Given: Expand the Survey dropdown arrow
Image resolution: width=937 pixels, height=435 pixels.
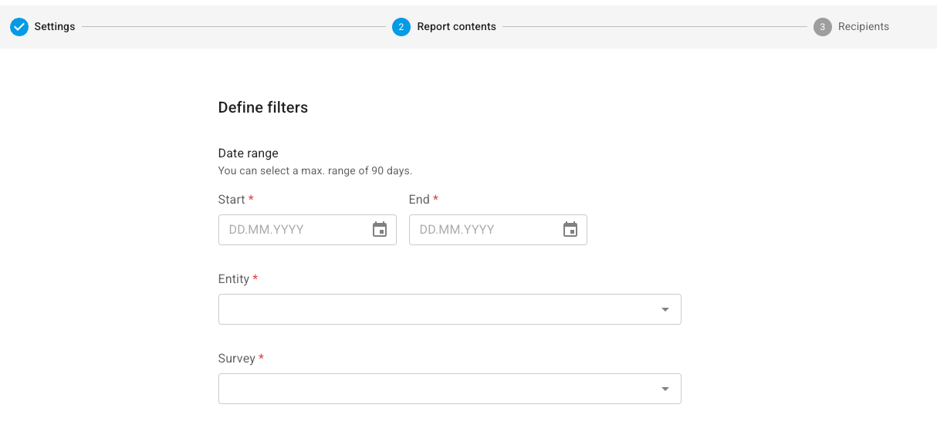Looking at the screenshot, I should (x=665, y=389).
